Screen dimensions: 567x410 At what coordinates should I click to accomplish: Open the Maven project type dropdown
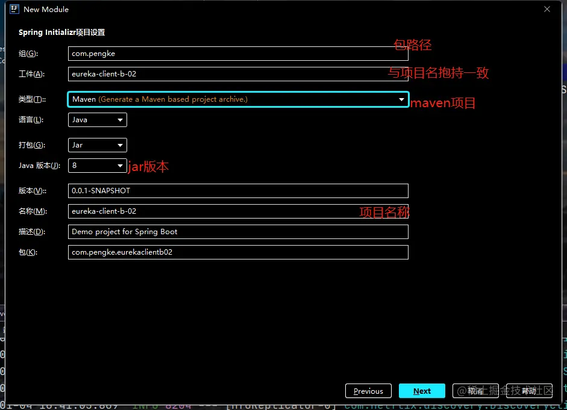click(238, 99)
